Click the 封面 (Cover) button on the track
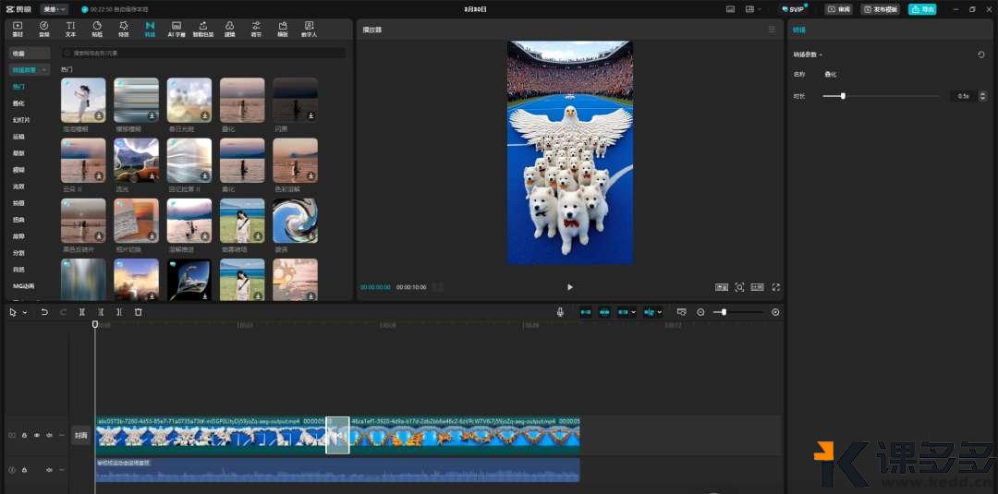Image resolution: width=998 pixels, height=494 pixels. (81, 435)
